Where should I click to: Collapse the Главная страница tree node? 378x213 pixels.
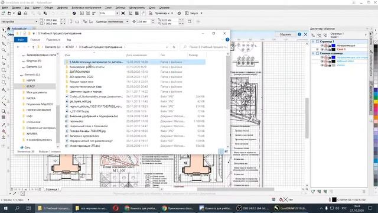[313, 53]
